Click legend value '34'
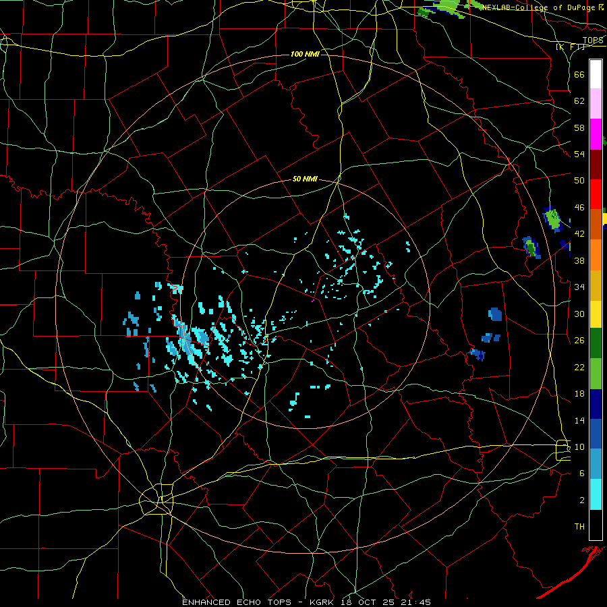The image size is (607, 607). tap(579, 287)
